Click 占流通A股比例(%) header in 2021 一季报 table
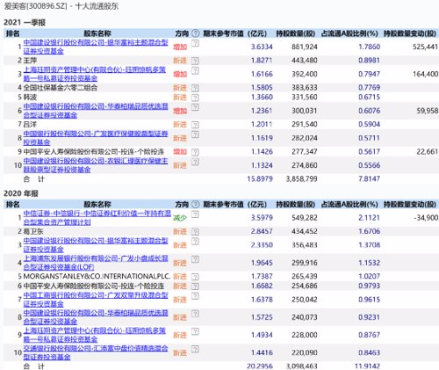439x370 pixels. [x=349, y=33]
